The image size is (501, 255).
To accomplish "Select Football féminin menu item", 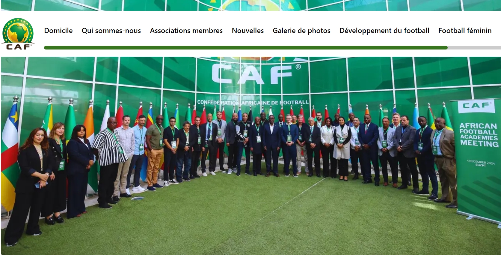I will tap(465, 31).
